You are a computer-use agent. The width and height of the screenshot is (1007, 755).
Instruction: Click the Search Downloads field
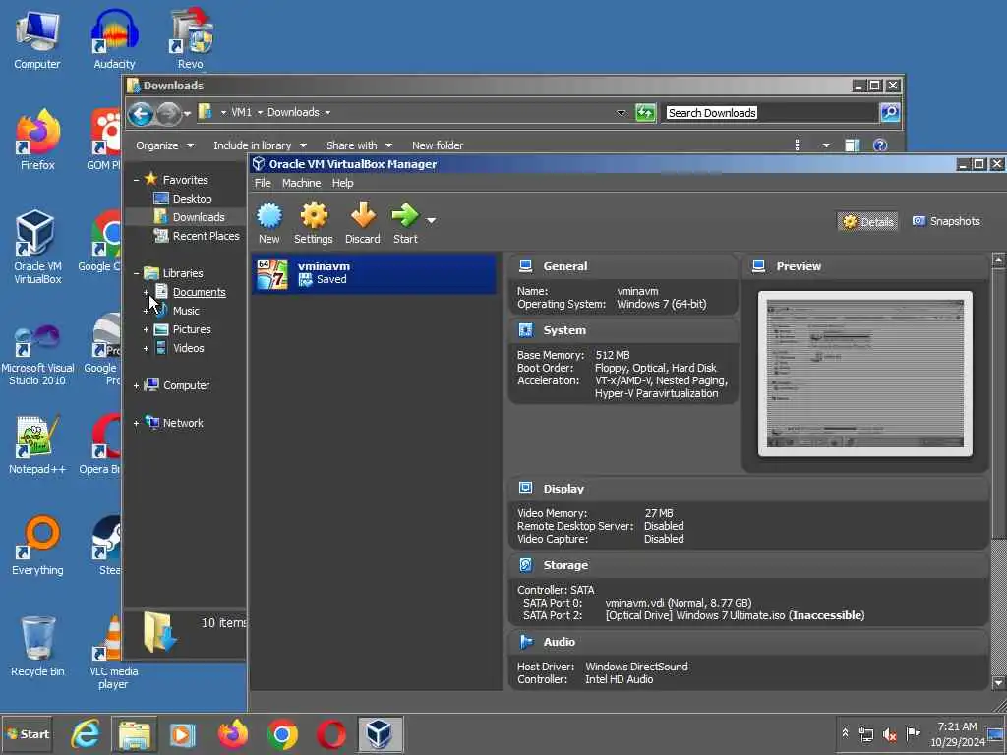pos(769,113)
